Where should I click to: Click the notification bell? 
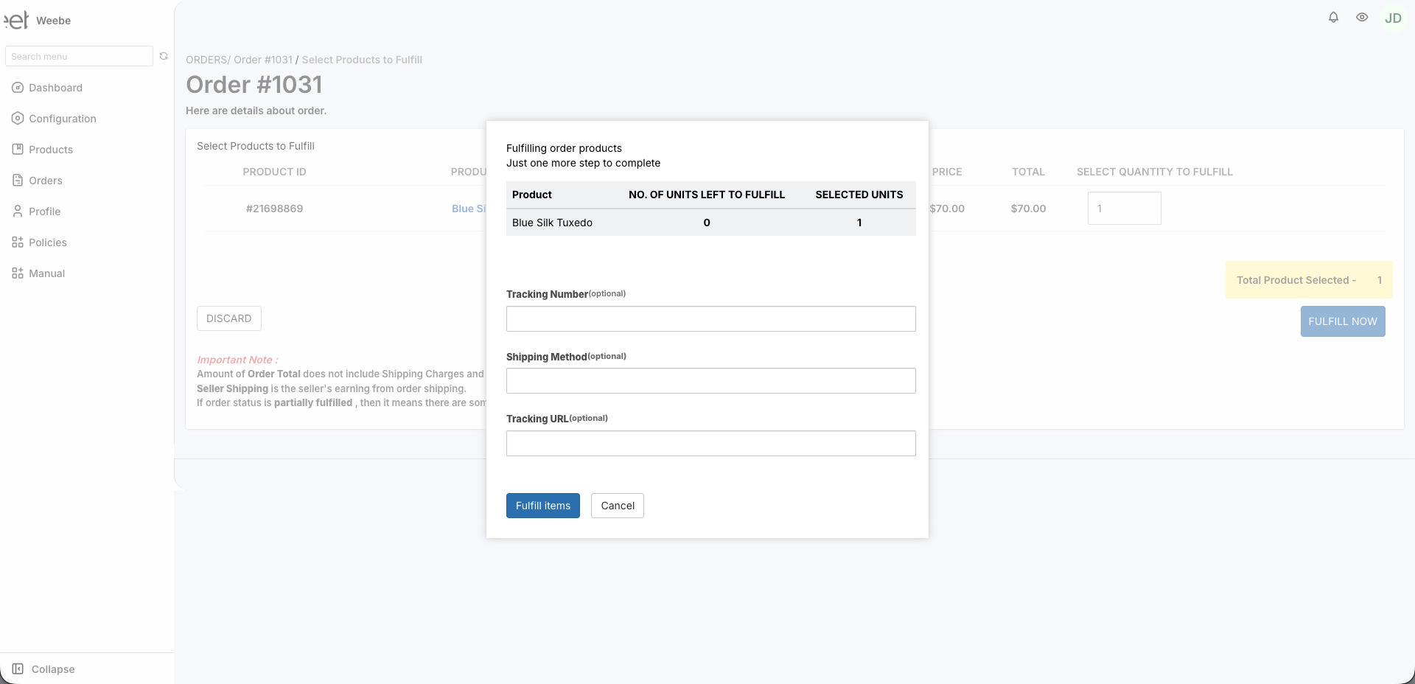point(1332,17)
